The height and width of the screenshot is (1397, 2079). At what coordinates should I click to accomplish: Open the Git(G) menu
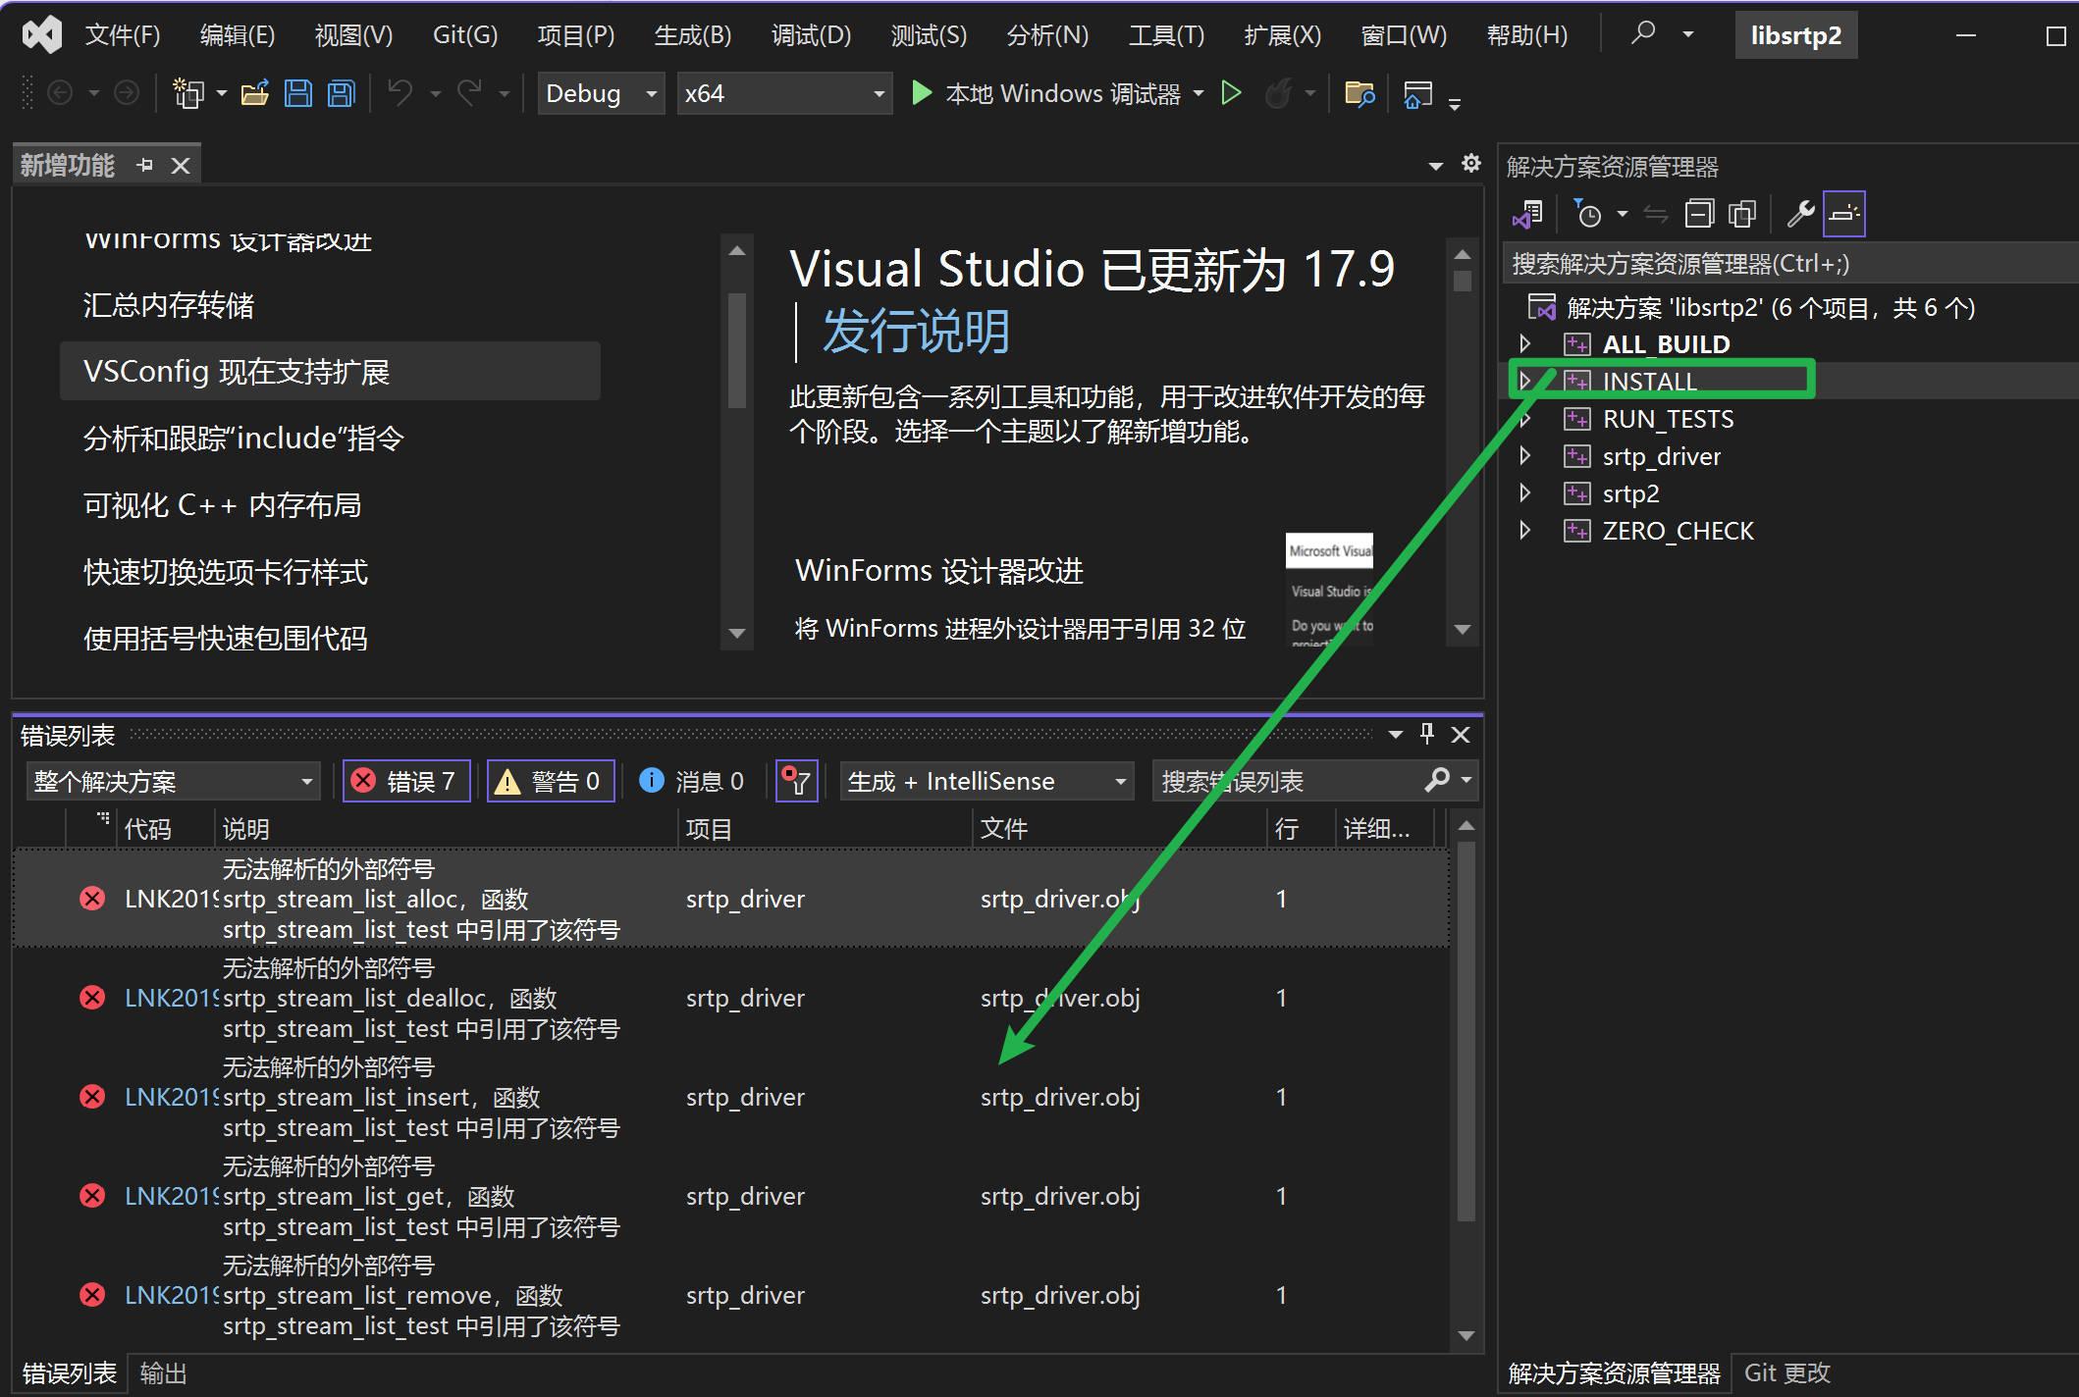coord(465,35)
